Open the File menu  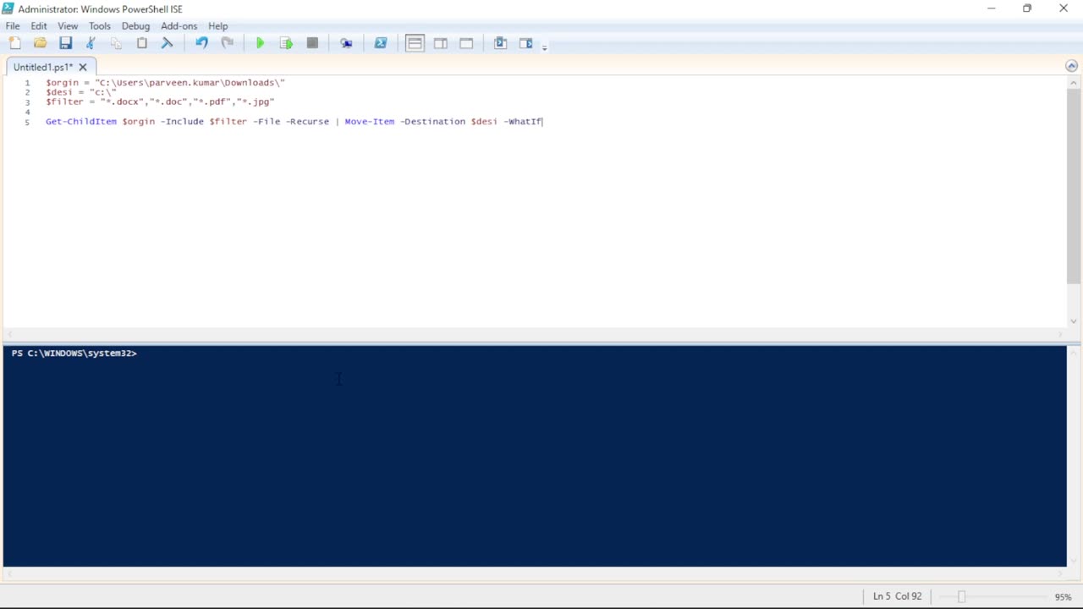(13, 26)
